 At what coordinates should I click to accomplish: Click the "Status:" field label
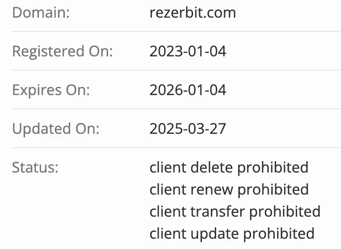[x=35, y=168]
